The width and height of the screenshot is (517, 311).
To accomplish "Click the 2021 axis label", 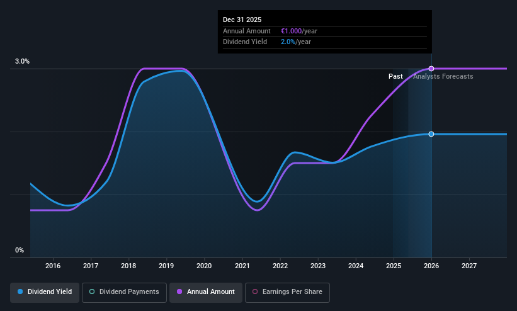I will click(x=242, y=266).
